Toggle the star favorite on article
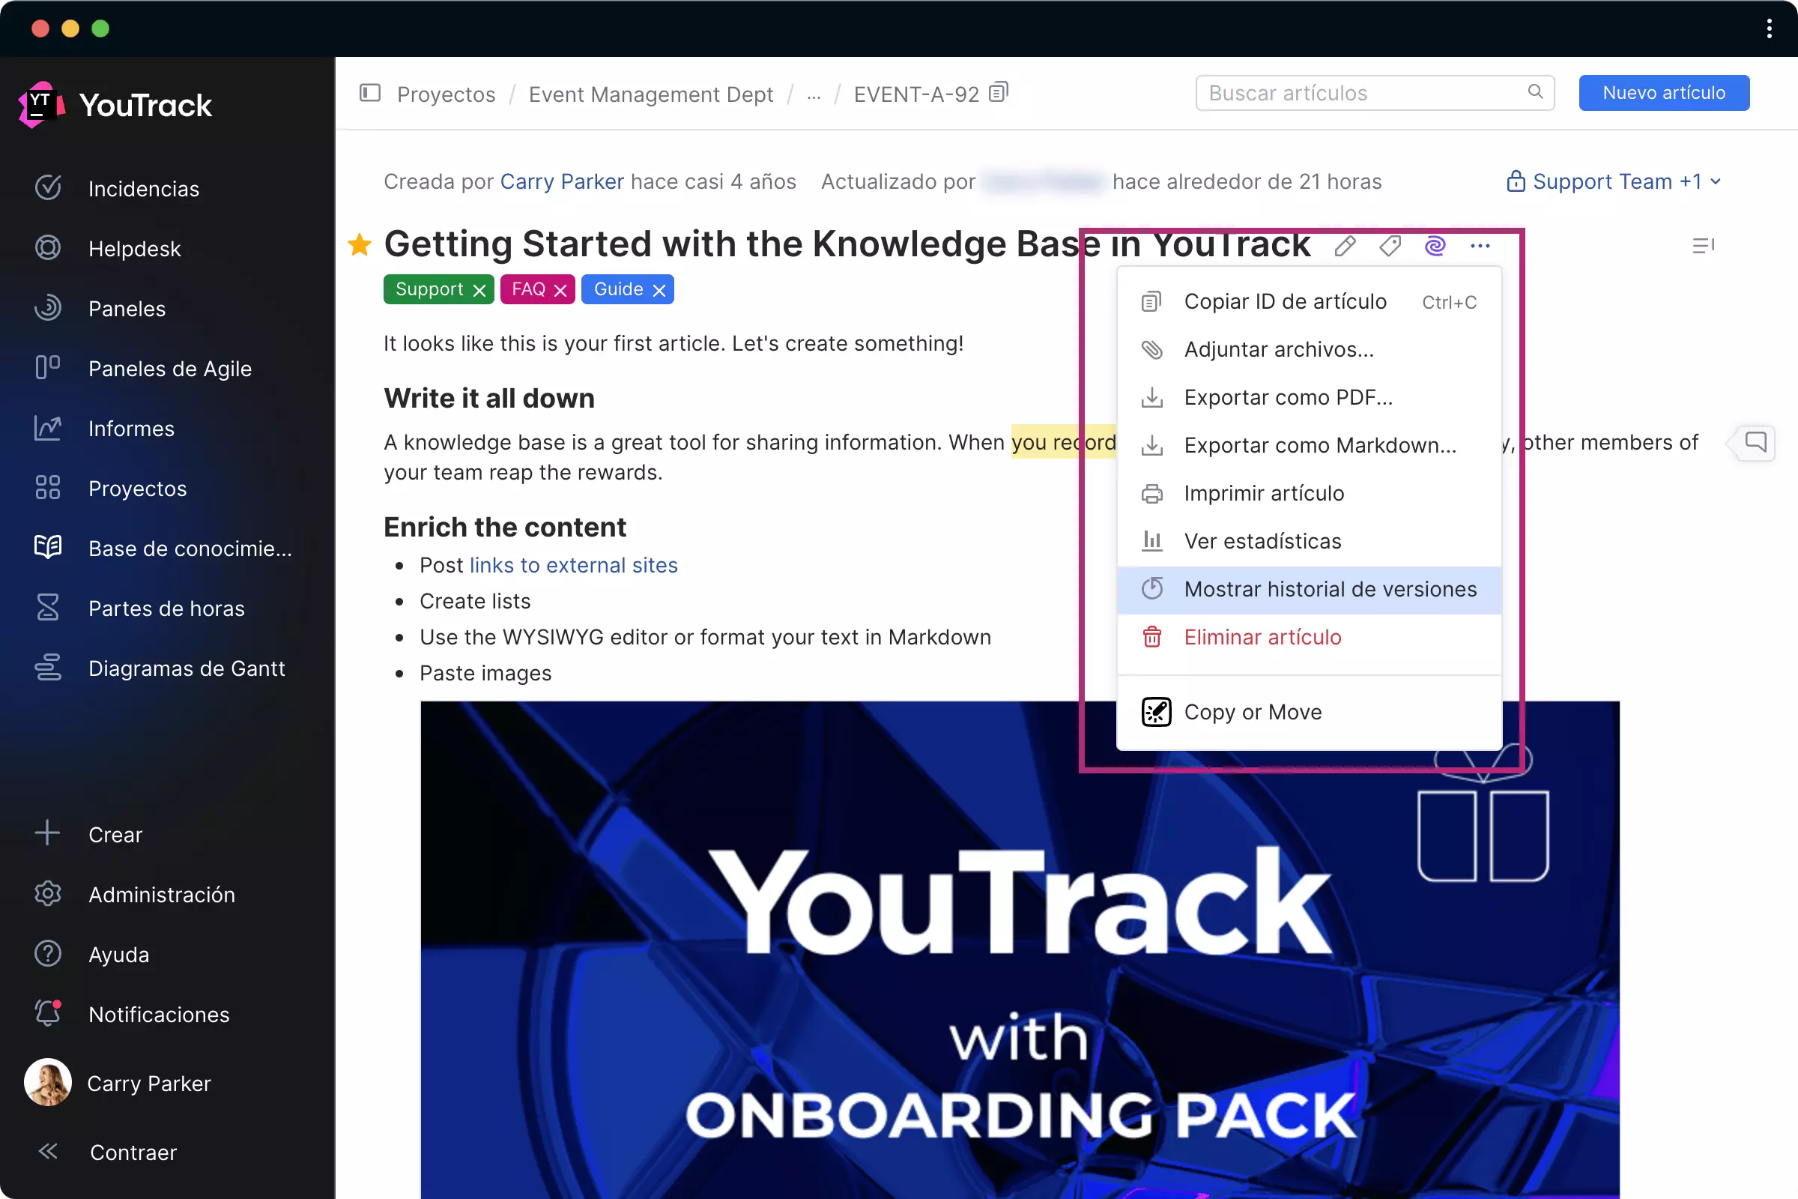Image resolution: width=1798 pixels, height=1199 pixels. (360, 245)
